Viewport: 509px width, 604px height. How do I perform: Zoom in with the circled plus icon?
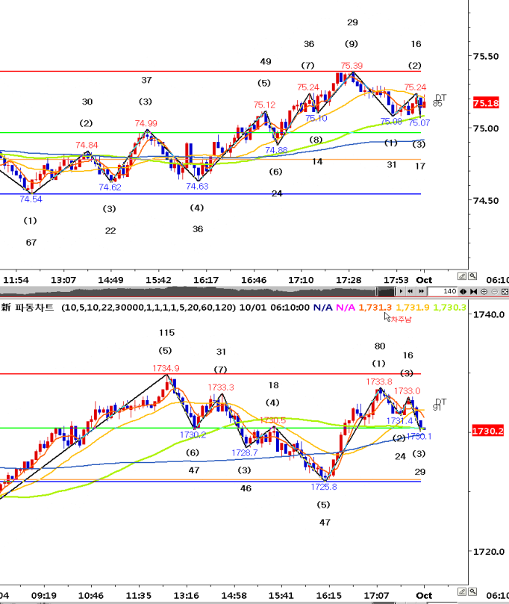[x=484, y=291]
